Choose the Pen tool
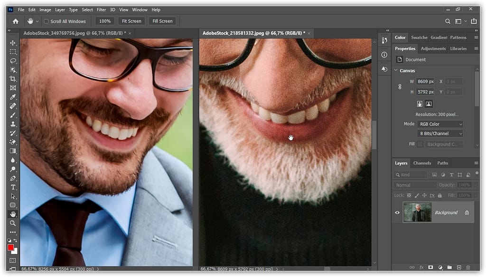Screen dimensions: 486x277 coord(13,178)
